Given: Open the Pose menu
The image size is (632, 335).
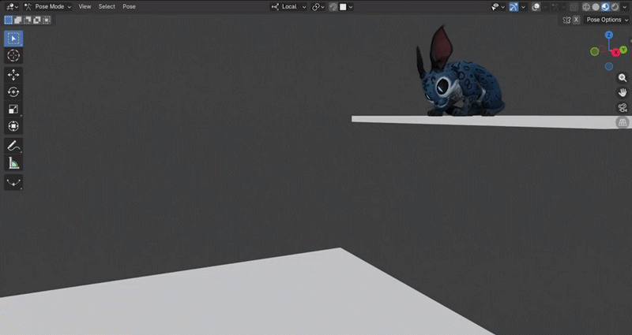Looking at the screenshot, I should (129, 6).
